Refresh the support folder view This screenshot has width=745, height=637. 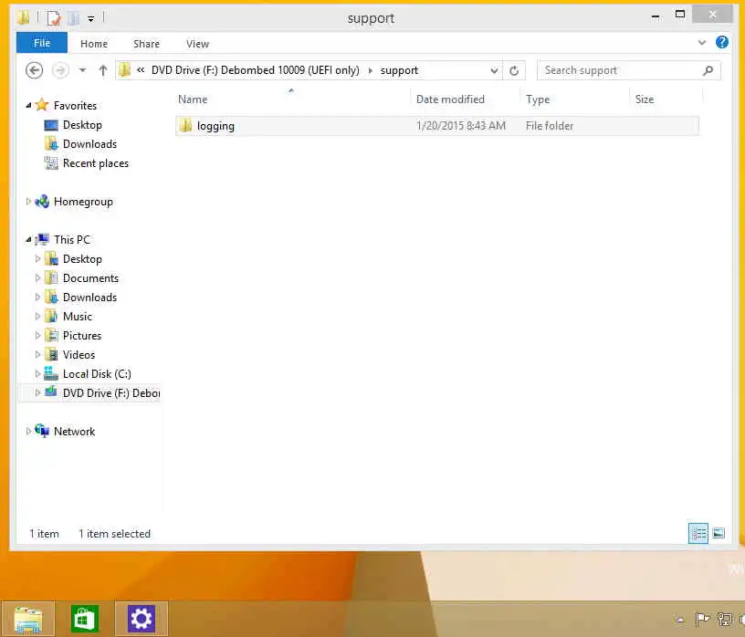514,71
